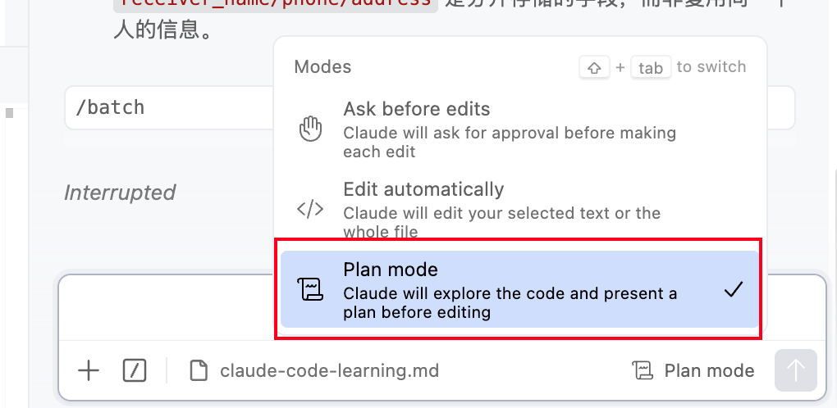Click the checkmark next to Plan mode
Viewport: 837px width, 408px height.
coord(734,289)
